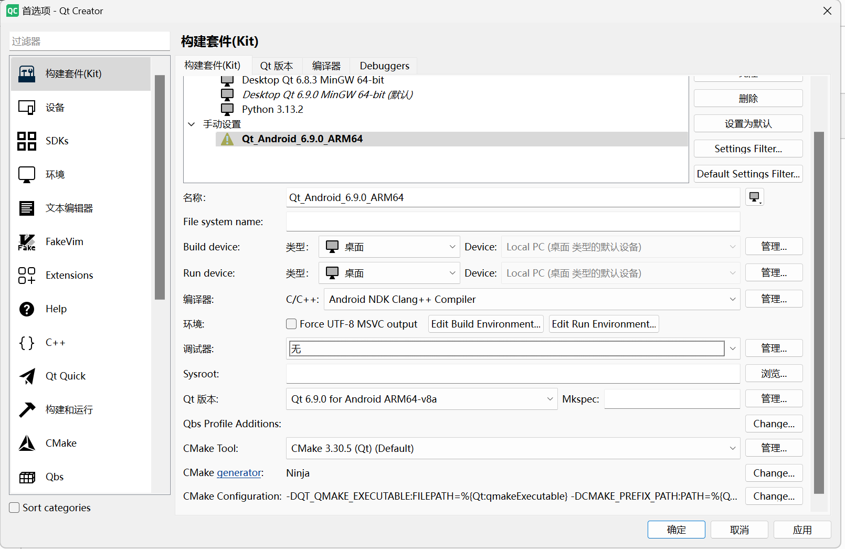Click warning icon of Qt_Android_6.9.0_ARM64 kit
845x549 pixels.
click(x=227, y=139)
